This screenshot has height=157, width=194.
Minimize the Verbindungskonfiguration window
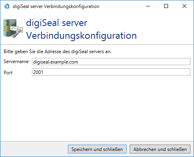coord(148,6)
